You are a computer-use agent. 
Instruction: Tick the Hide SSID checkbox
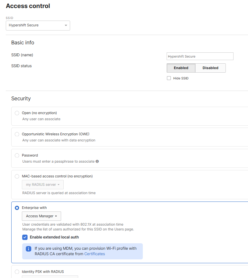[169, 78]
